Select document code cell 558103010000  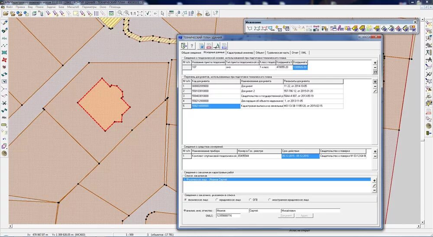tap(216, 91)
